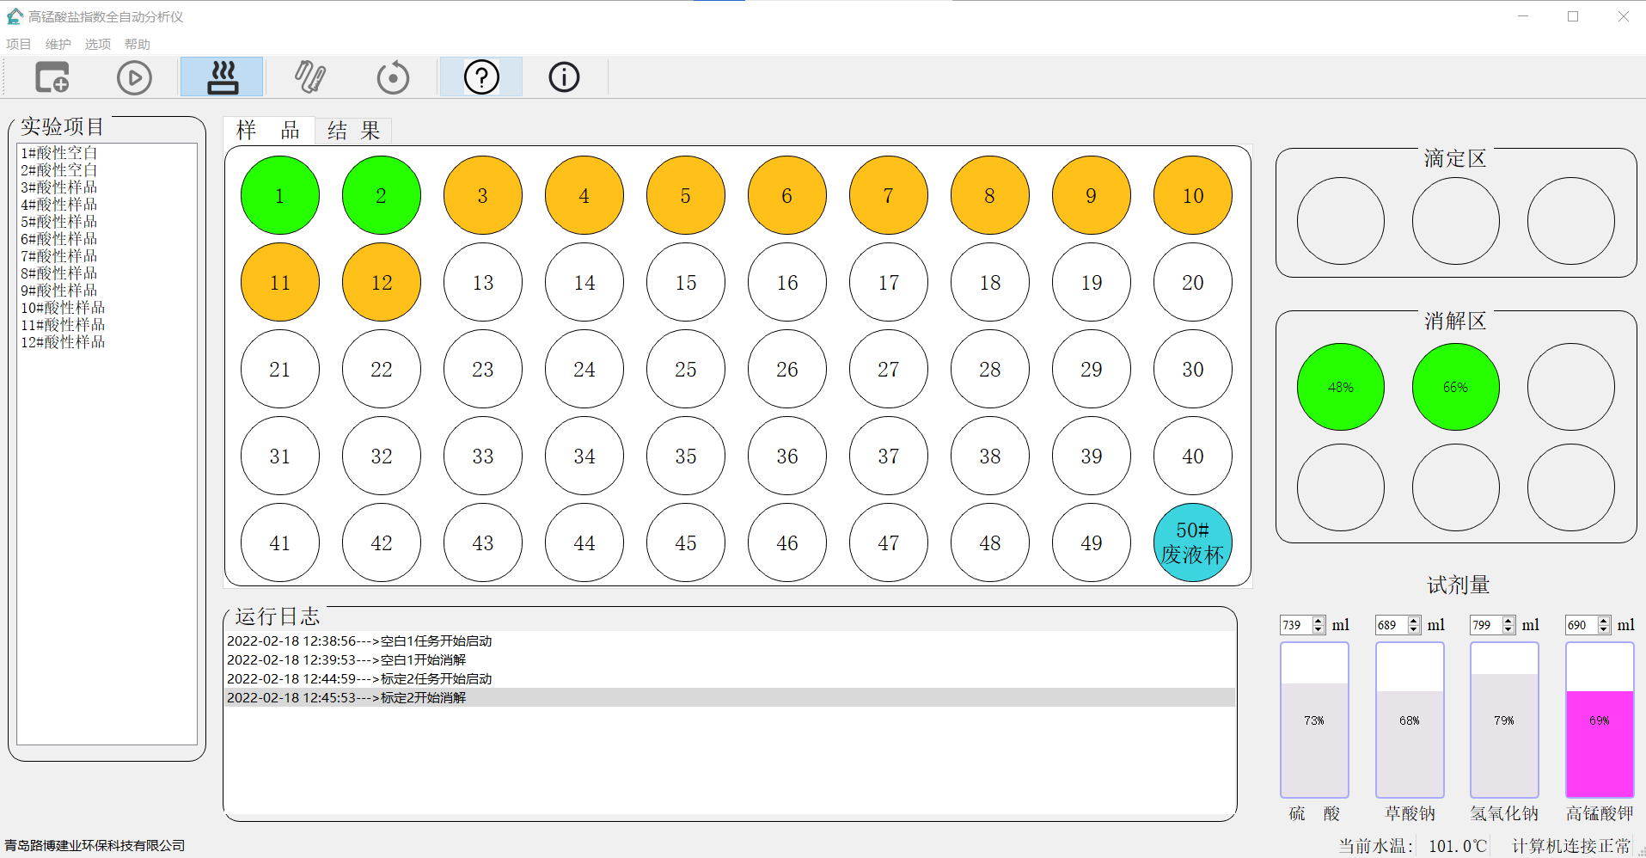Increase 高锰酸钾 volume with up arrow

[x=1604, y=621]
